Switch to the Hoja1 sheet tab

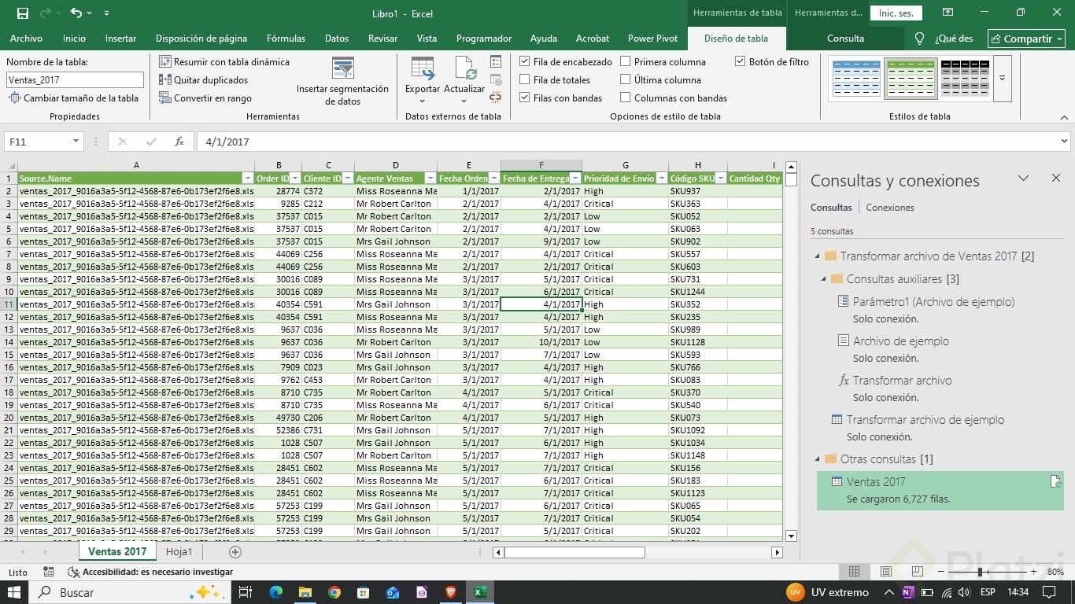click(x=179, y=552)
